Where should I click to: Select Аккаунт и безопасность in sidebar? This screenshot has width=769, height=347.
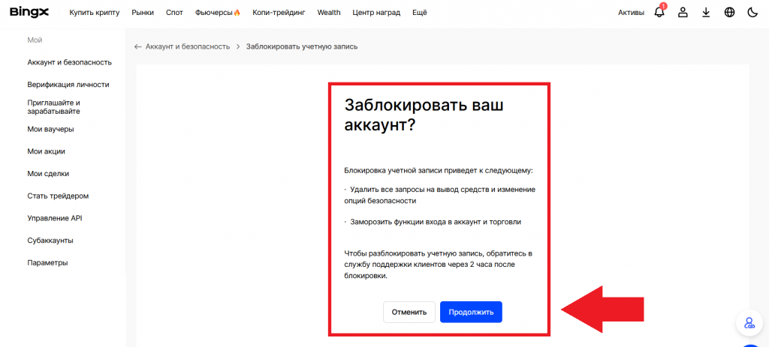point(70,62)
